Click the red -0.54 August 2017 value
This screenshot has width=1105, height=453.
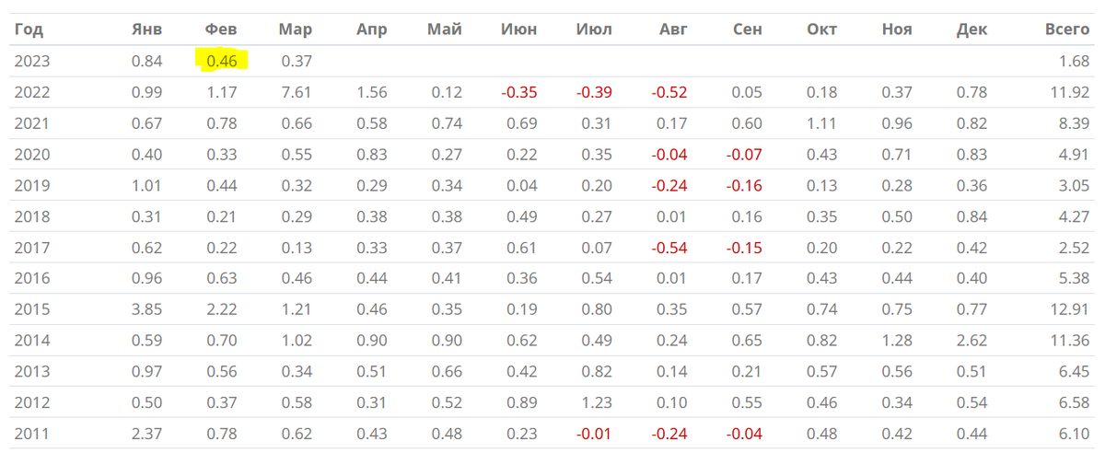coord(669,248)
